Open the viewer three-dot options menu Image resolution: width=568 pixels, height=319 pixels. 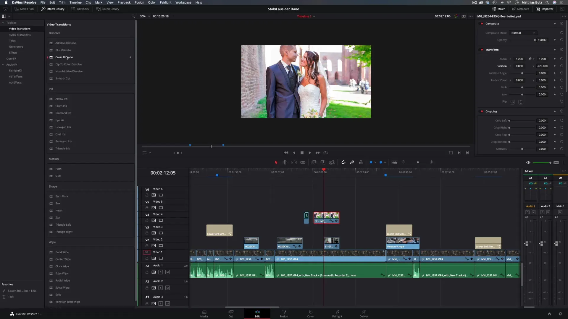click(x=471, y=16)
